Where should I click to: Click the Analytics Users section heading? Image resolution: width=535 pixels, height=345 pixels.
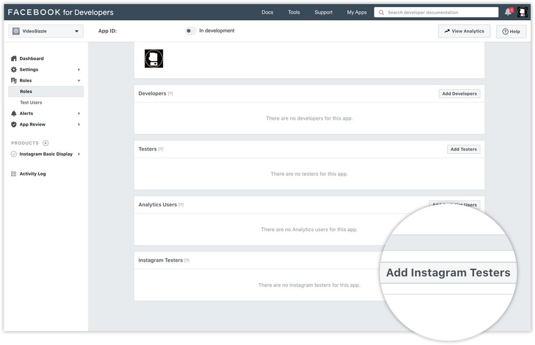[158, 205]
